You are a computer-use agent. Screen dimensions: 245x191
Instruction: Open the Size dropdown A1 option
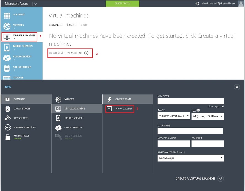(x=208, y=116)
